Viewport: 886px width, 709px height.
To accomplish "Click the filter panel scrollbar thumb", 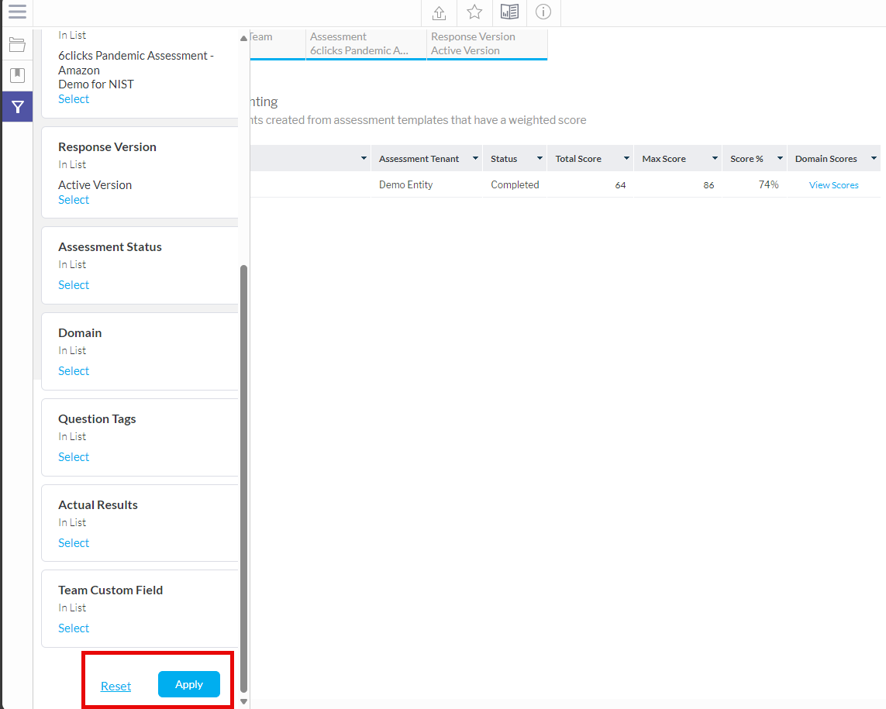I will coord(243,478).
